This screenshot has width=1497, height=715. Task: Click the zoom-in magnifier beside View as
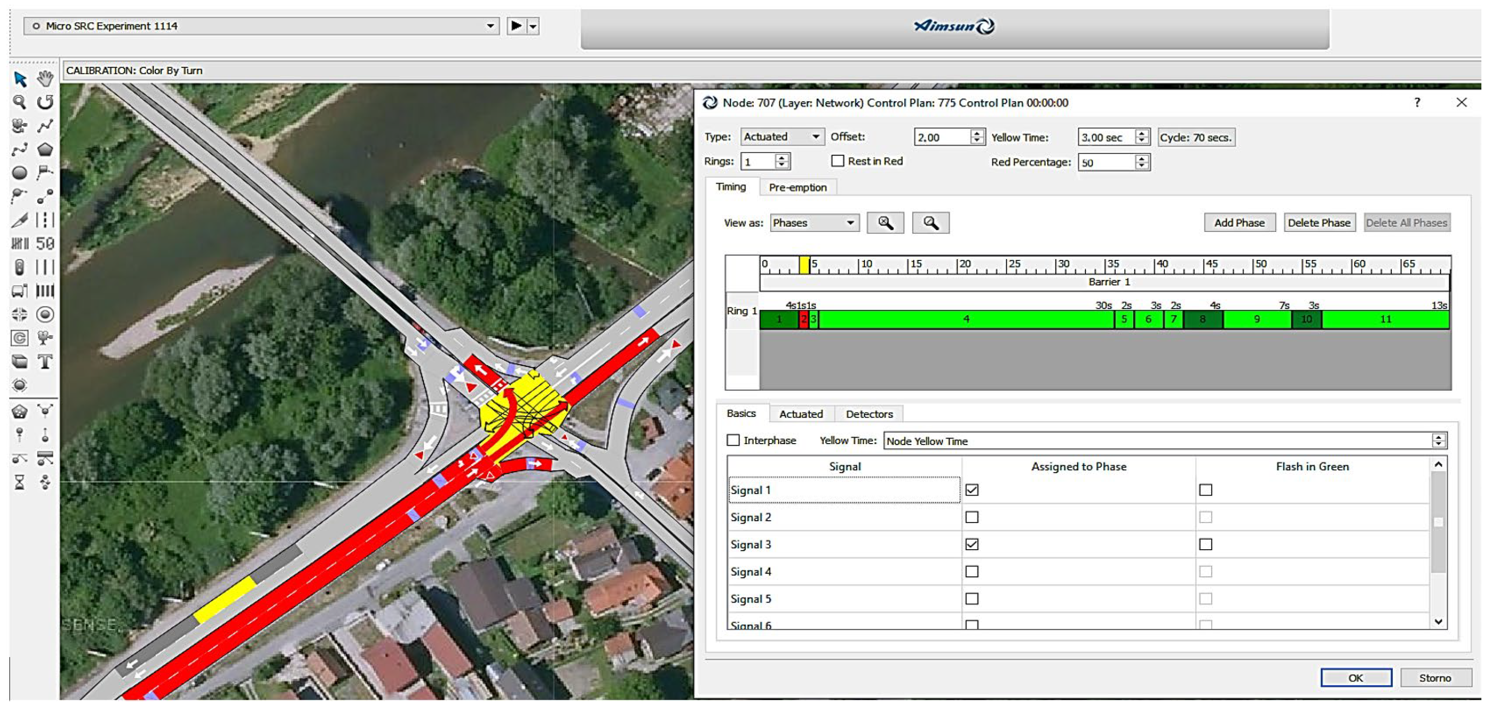pos(885,223)
